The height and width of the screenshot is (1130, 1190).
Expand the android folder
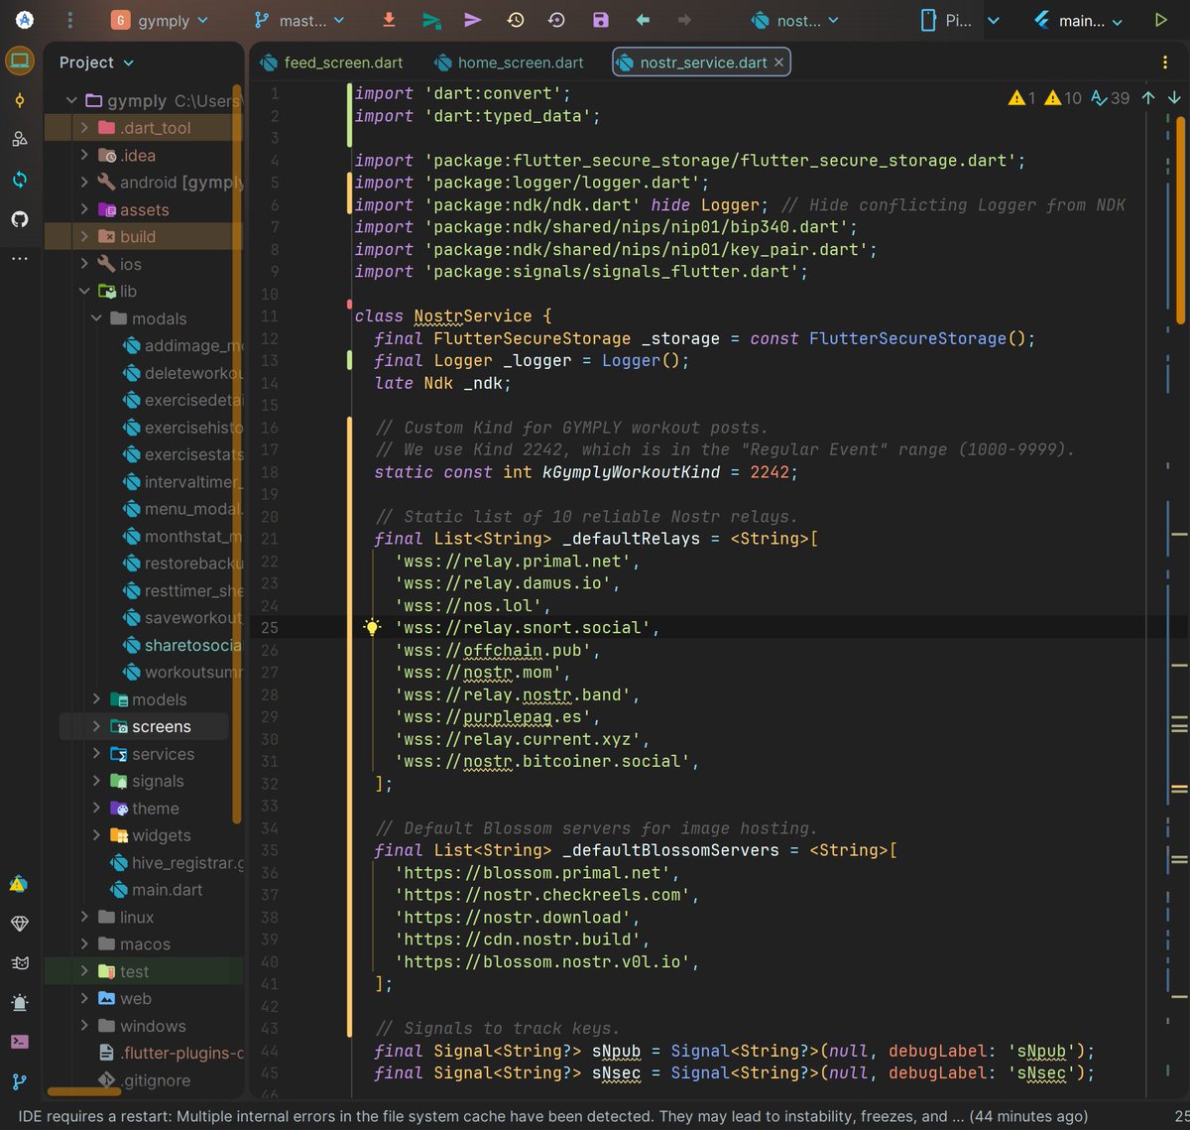click(x=84, y=183)
